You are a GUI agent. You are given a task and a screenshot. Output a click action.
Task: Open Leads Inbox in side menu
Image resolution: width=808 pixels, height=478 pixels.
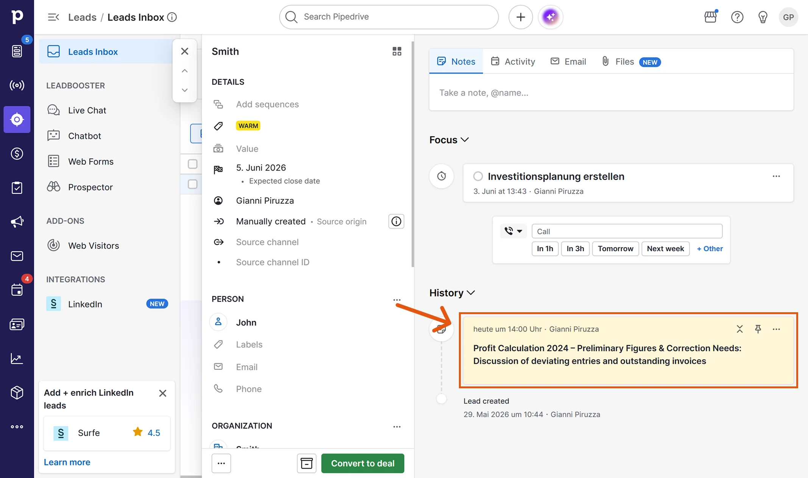(x=106, y=51)
